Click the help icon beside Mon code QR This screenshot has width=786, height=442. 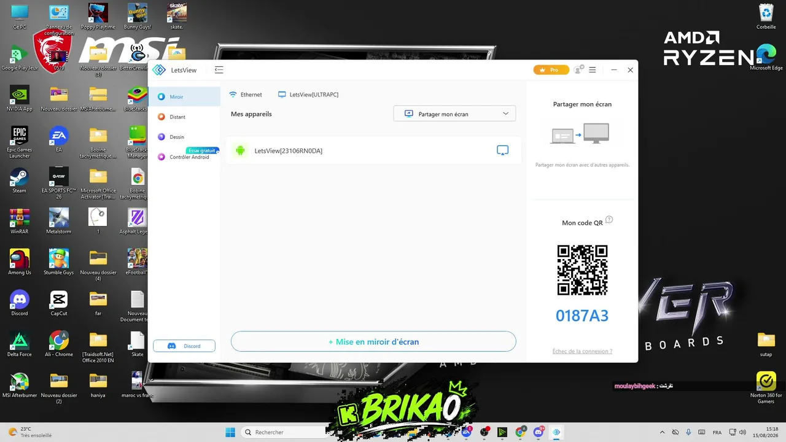tap(609, 220)
